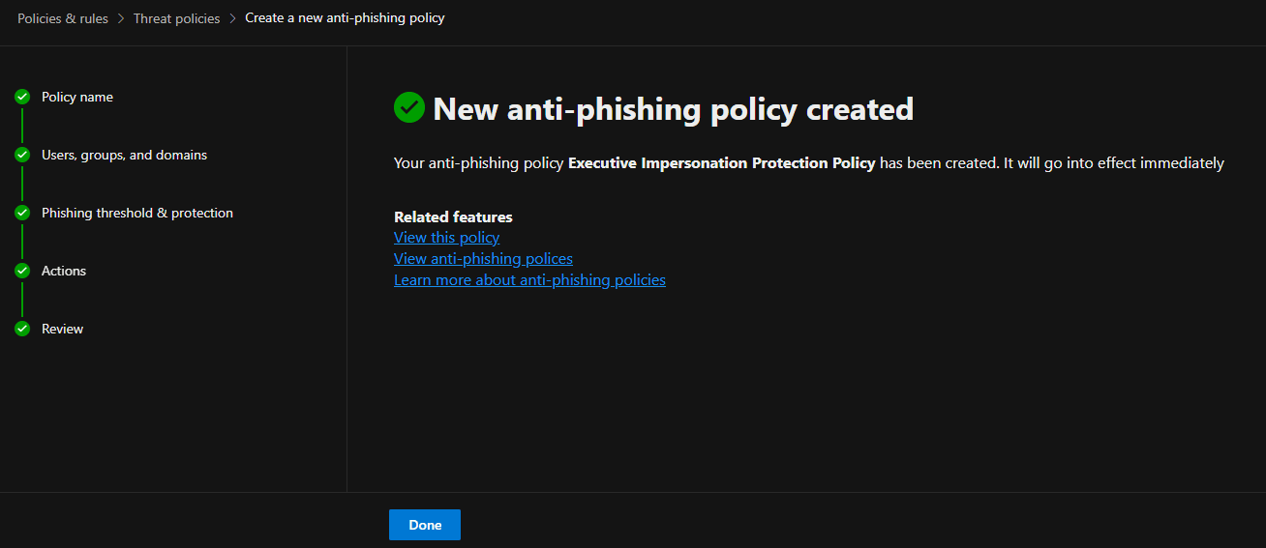Viewport: 1266px width, 548px height.
Task: Click the checkmark icon for Users, groups, and domains
Action: [22, 155]
